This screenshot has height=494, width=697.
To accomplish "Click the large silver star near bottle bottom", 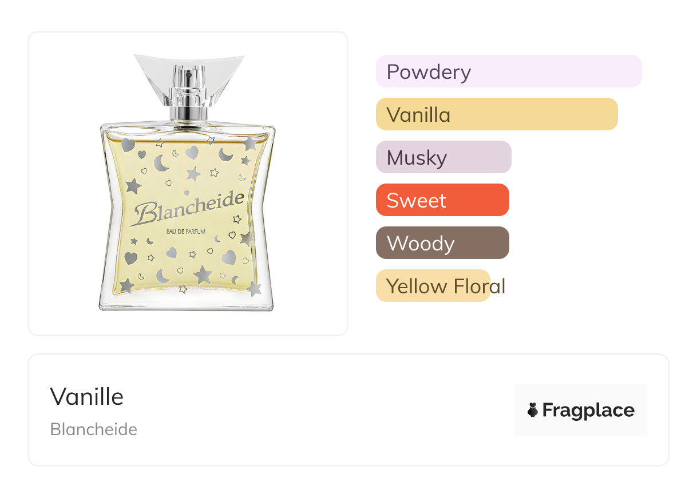I will click(203, 275).
